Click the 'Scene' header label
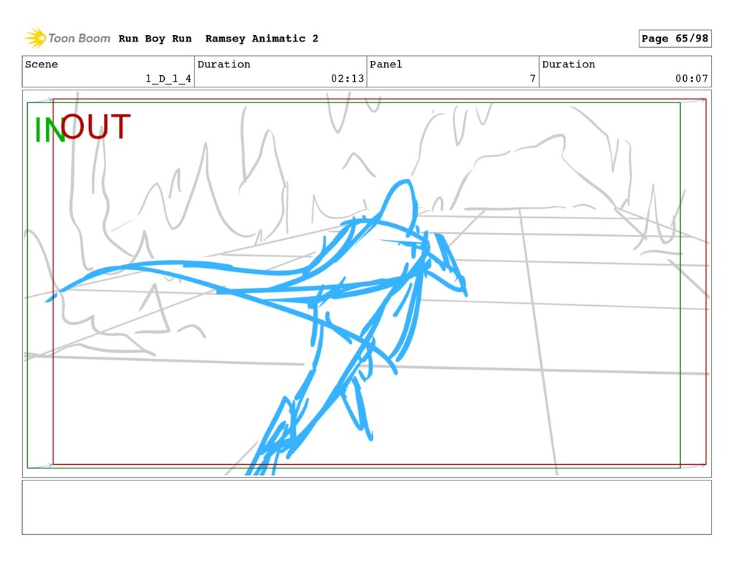The width and height of the screenshot is (734, 568). [42, 64]
